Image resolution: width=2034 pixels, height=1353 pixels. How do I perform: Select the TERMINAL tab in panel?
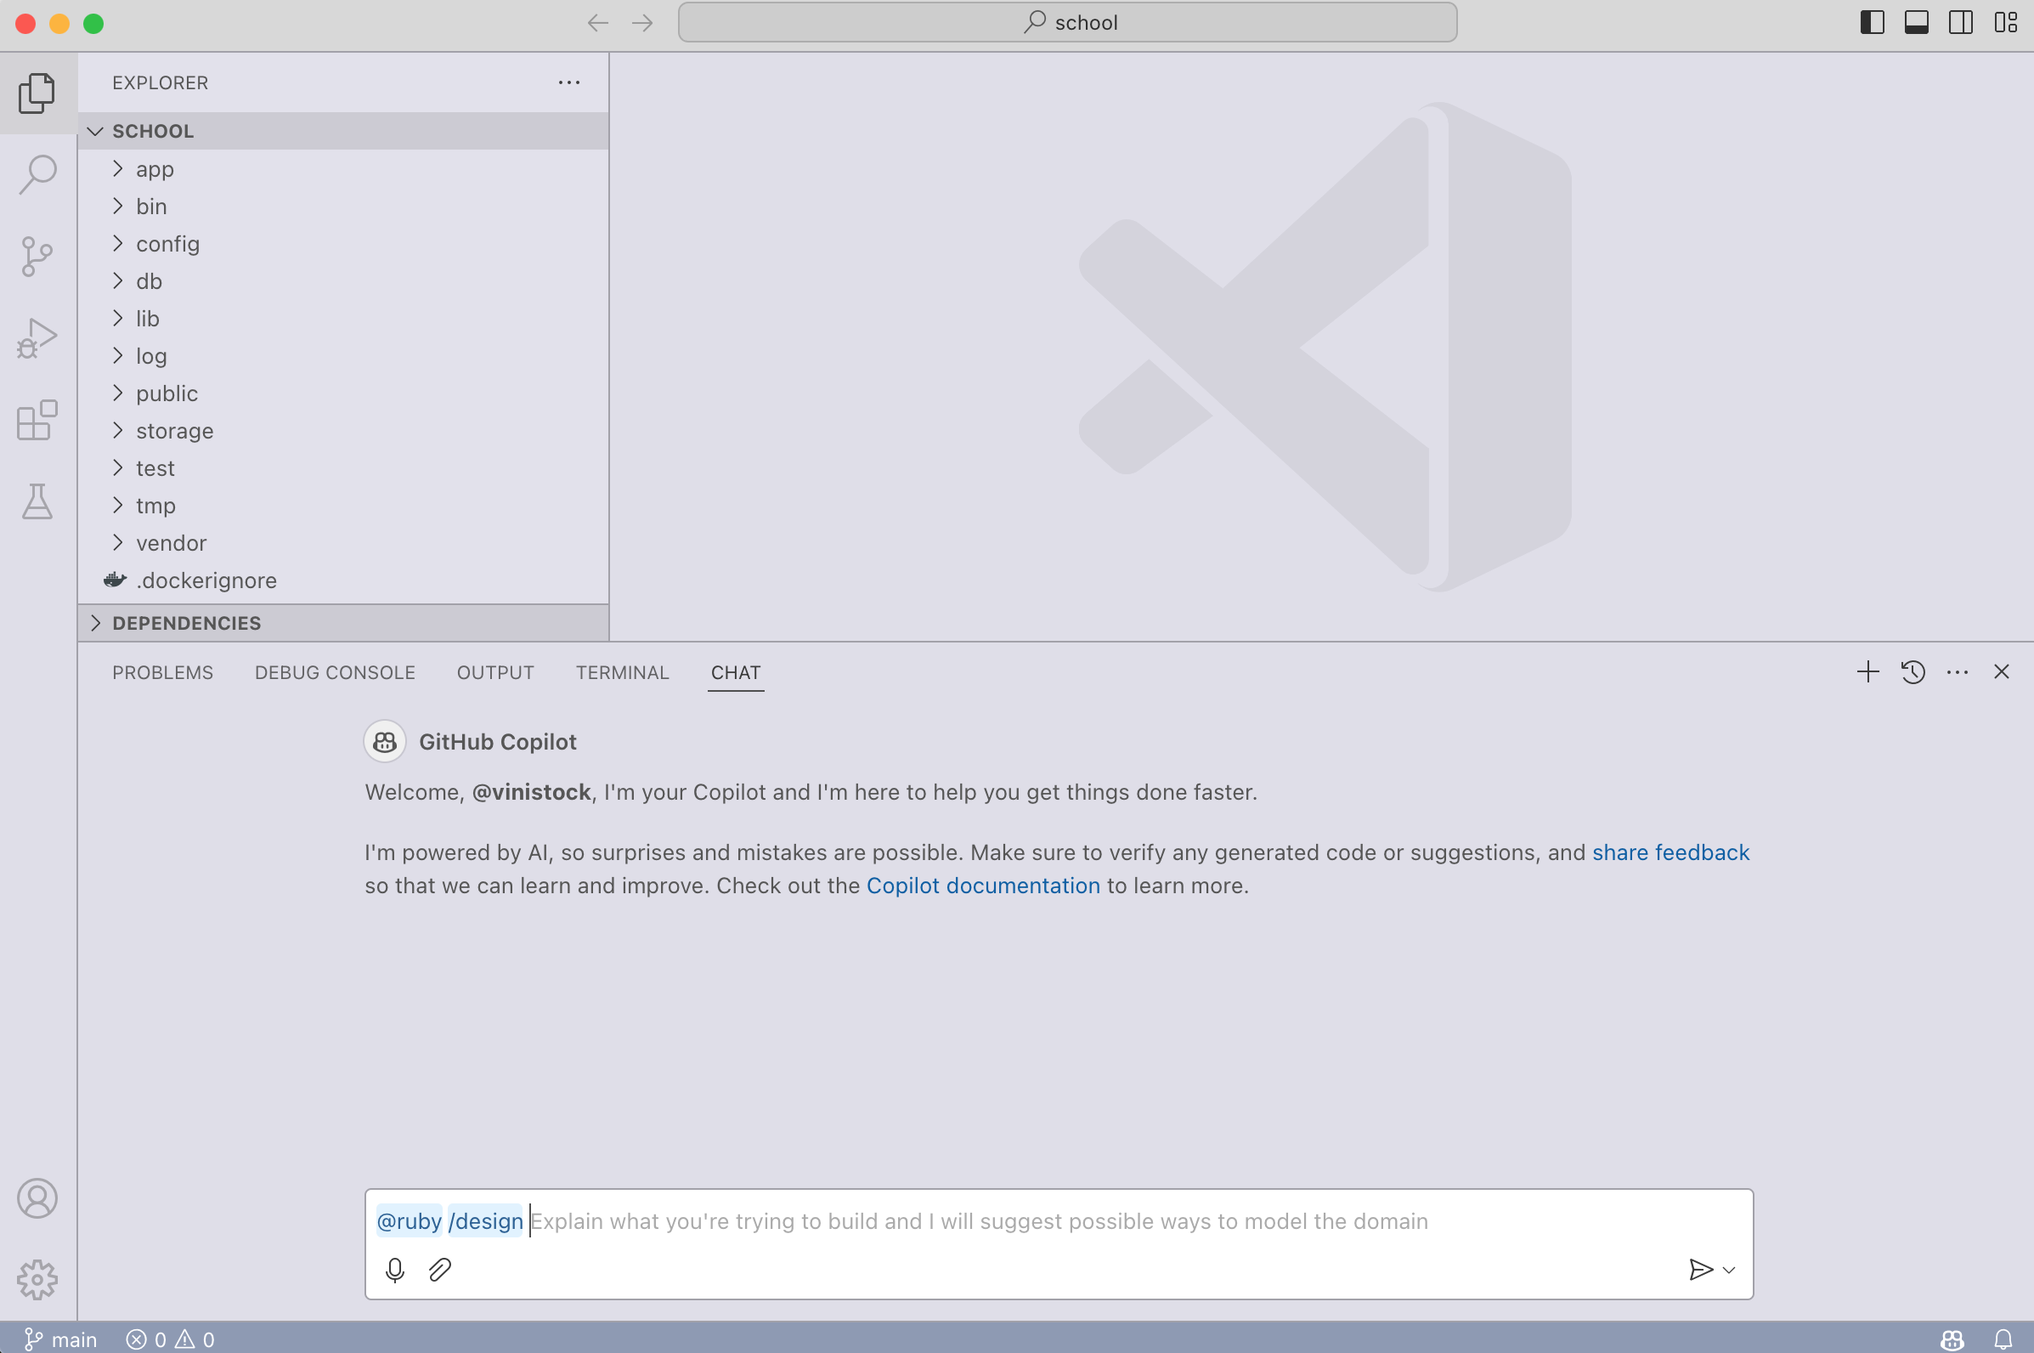(x=622, y=672)
